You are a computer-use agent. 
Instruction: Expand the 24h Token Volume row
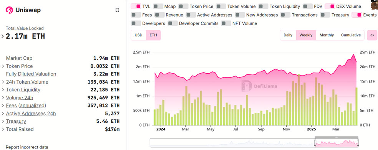tap(3, 82)
